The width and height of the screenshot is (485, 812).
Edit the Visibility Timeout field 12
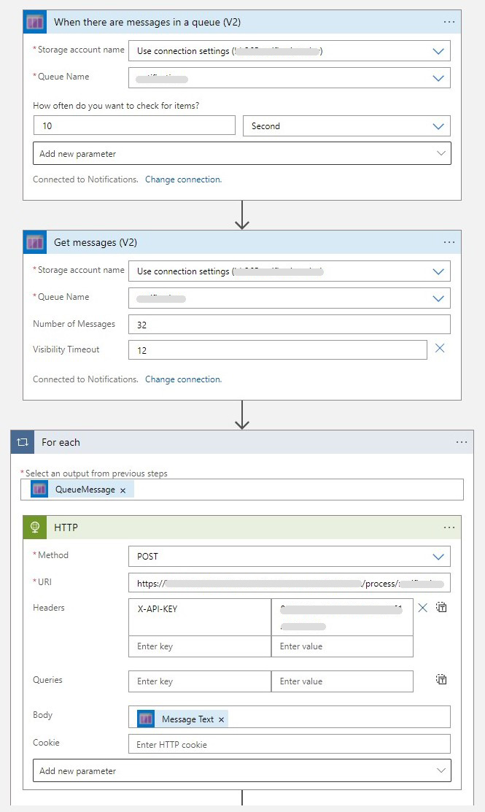[278, 350]
